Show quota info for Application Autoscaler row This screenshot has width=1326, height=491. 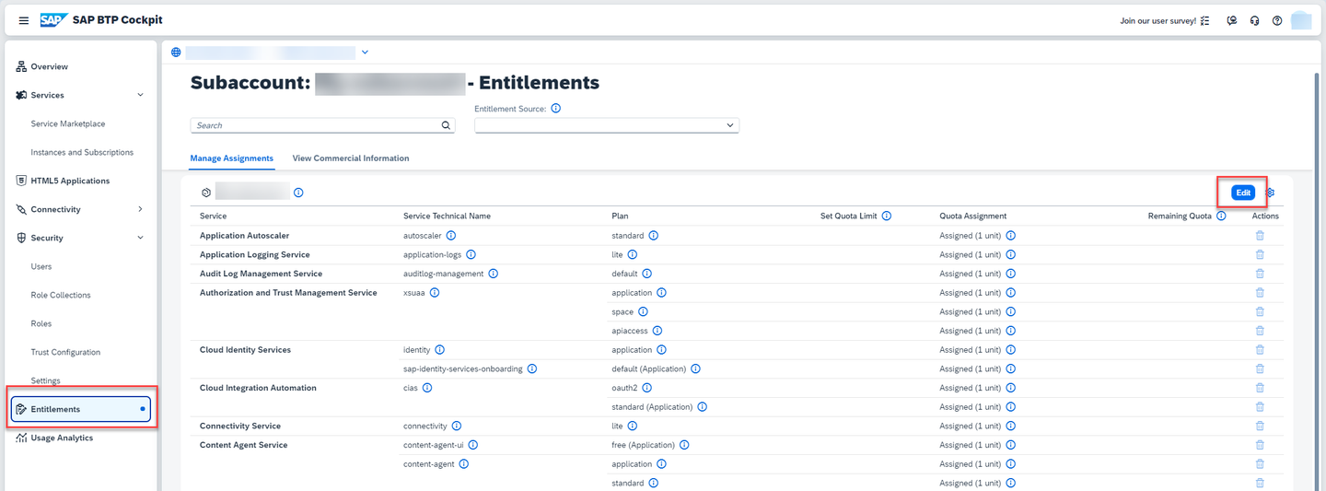click(1010, 236)
